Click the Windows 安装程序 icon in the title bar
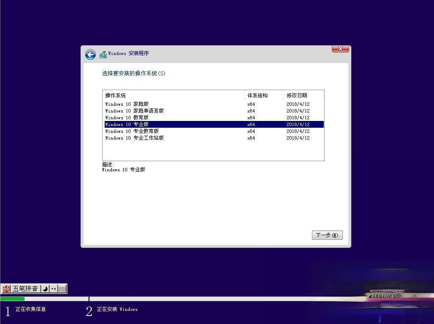Viewport: 434px width, 324px height. (x=103, y=54)
